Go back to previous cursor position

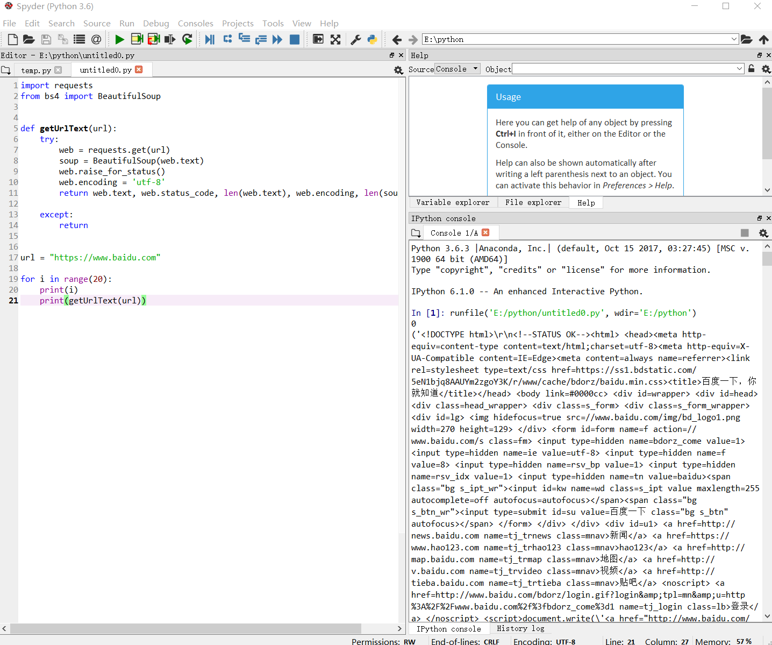pos(397,39)
